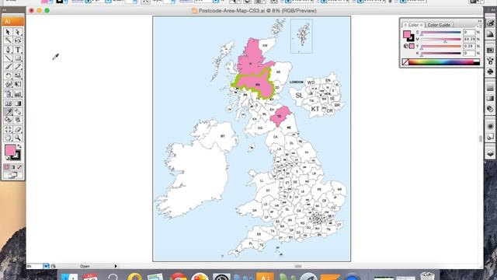Open the Layers panel icon in the dock
This screenshot has height=280, width=497.
490,153
